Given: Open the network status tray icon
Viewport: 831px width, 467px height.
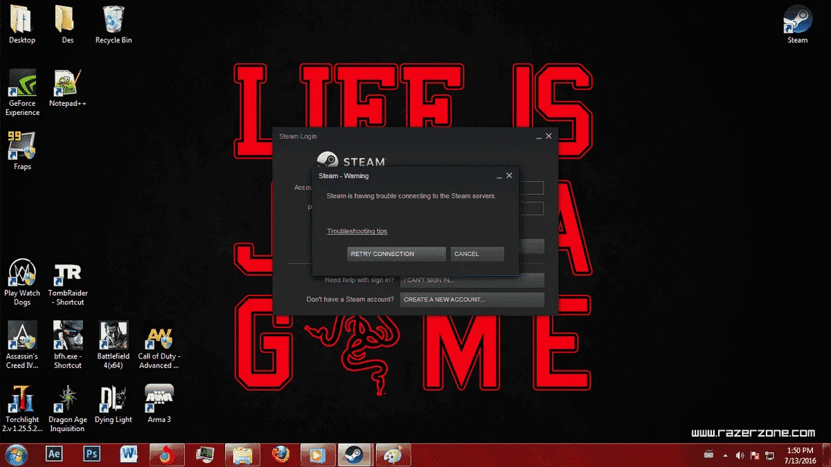Looking at the screenshot, I should click(x=770, y=455).
